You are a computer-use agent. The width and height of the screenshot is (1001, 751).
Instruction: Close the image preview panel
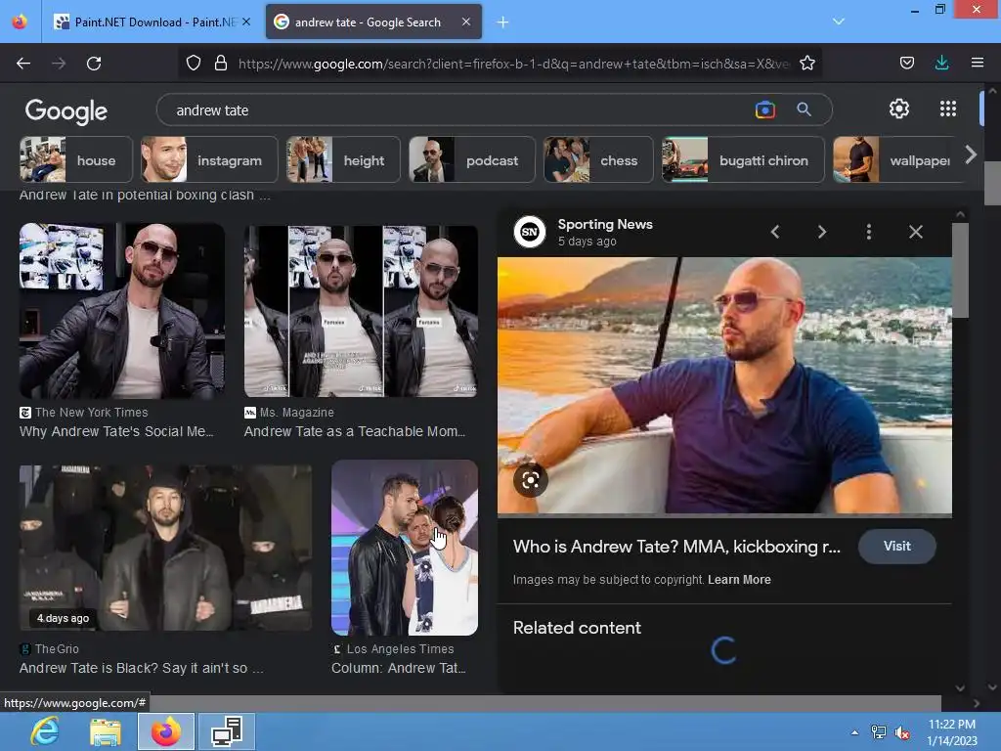click(915, 232)
